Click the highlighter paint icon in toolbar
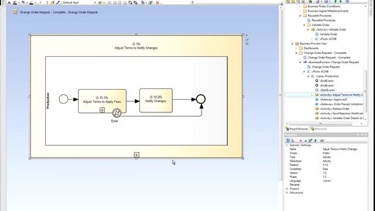375x211 pixels. [52, 2]
